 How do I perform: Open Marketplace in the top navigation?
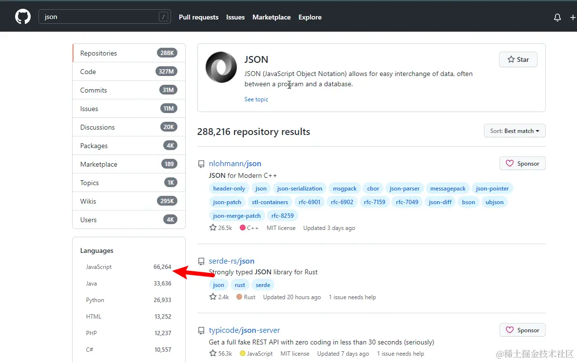point(271,17)
